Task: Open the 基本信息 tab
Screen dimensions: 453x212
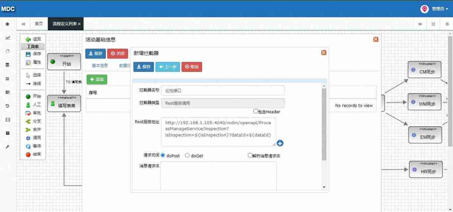Action: (100, 65)
